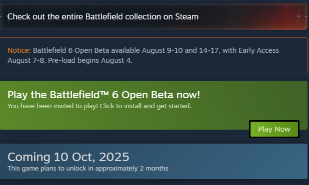Click the orange Notice label
Screen dimensions: 309x185
(19, 50)
